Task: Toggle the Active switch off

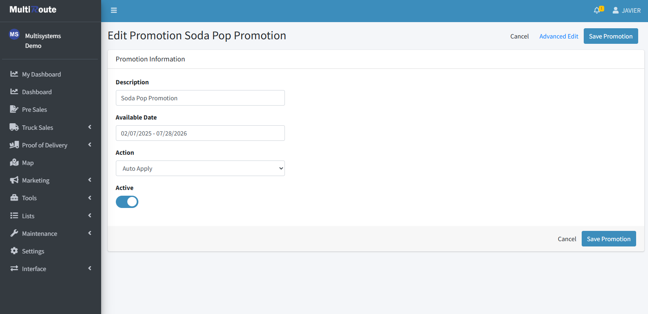Action: point(127,202)
